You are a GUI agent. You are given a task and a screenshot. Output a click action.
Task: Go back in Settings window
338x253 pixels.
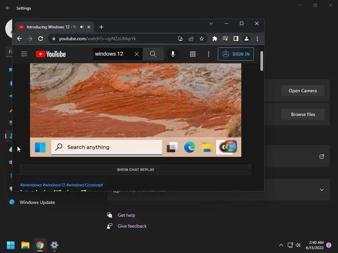(8, 8)
